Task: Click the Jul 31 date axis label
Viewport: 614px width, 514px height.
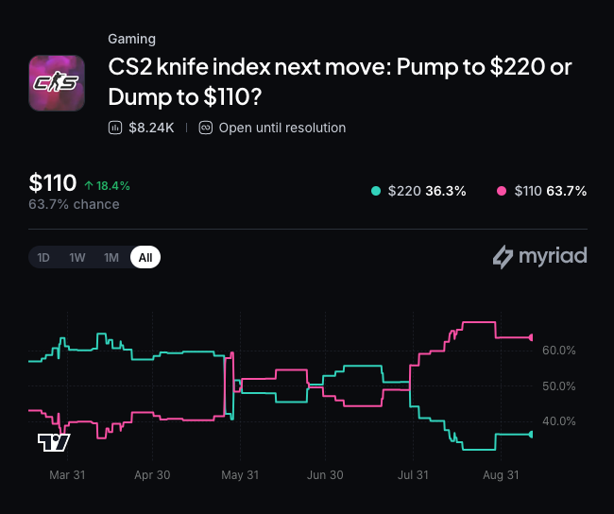Action: 413,475
